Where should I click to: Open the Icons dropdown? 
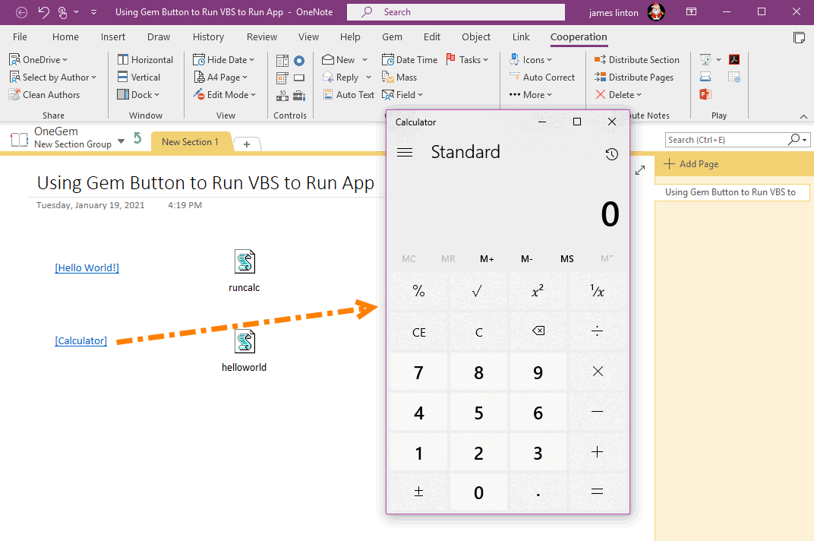click(x=531, y=60)
